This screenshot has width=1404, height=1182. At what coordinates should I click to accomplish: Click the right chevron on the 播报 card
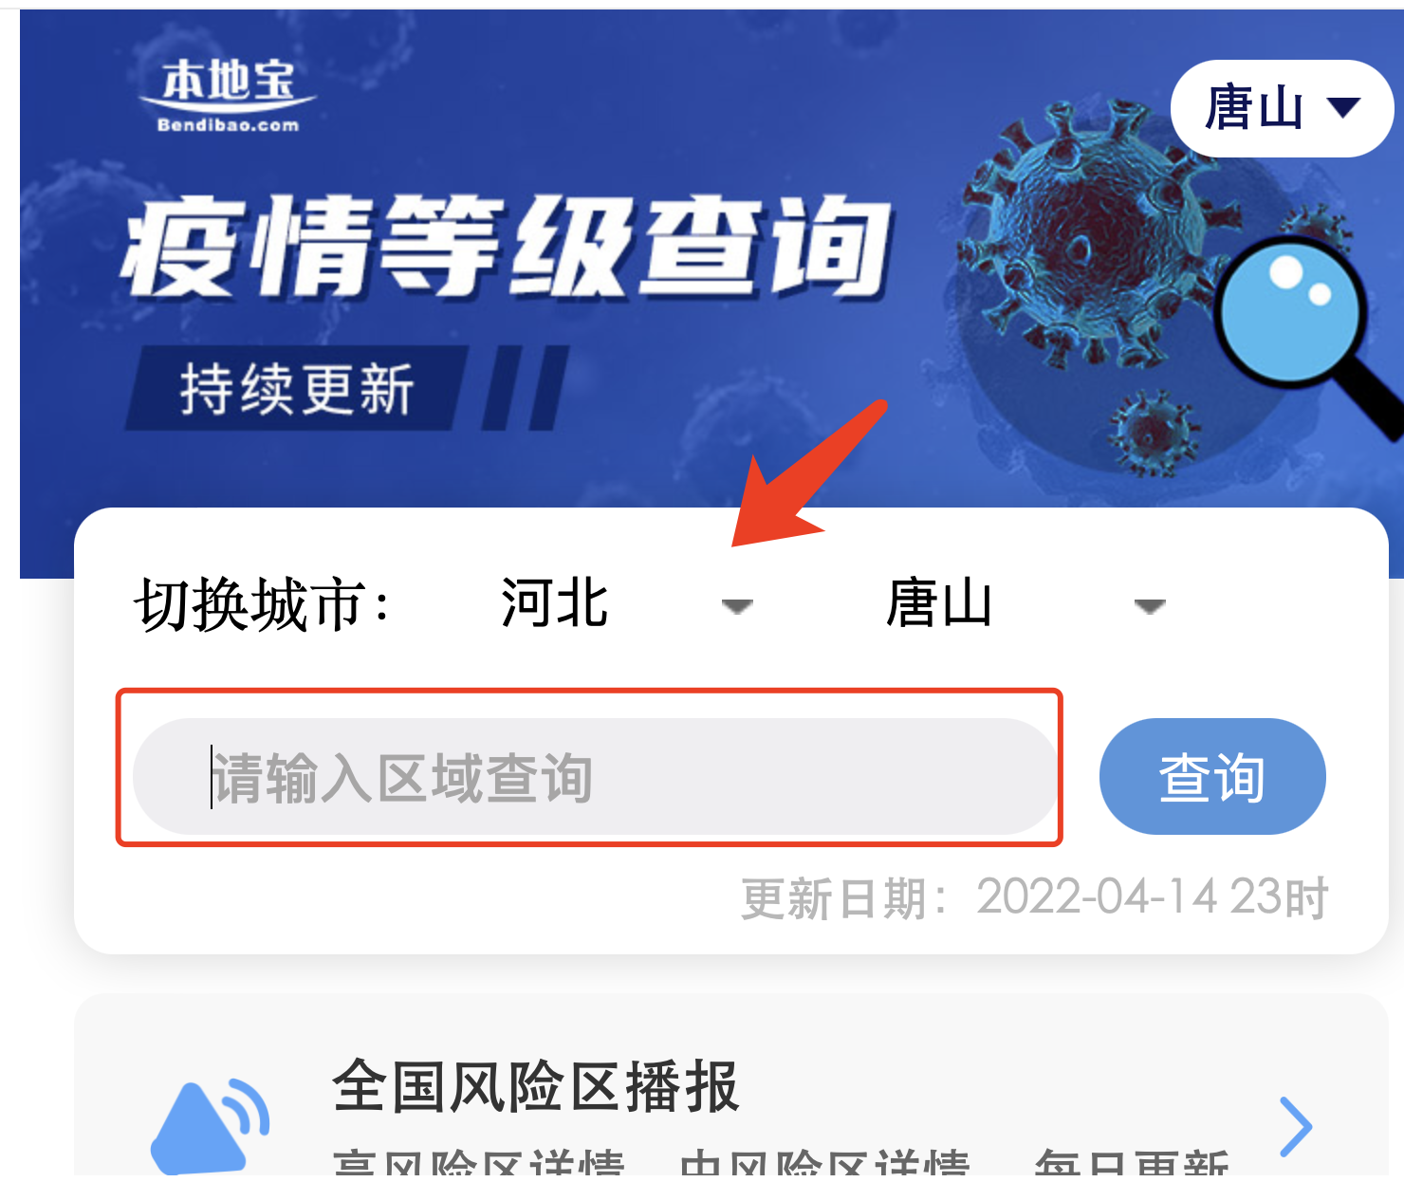click(1295, 1127)
